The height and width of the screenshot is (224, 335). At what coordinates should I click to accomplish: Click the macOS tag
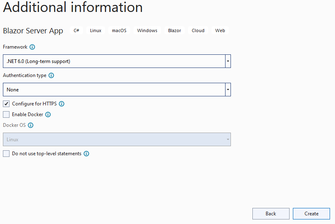click(119, 30)
